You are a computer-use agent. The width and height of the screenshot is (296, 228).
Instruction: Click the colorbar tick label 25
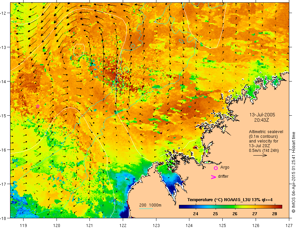[215, 214]
